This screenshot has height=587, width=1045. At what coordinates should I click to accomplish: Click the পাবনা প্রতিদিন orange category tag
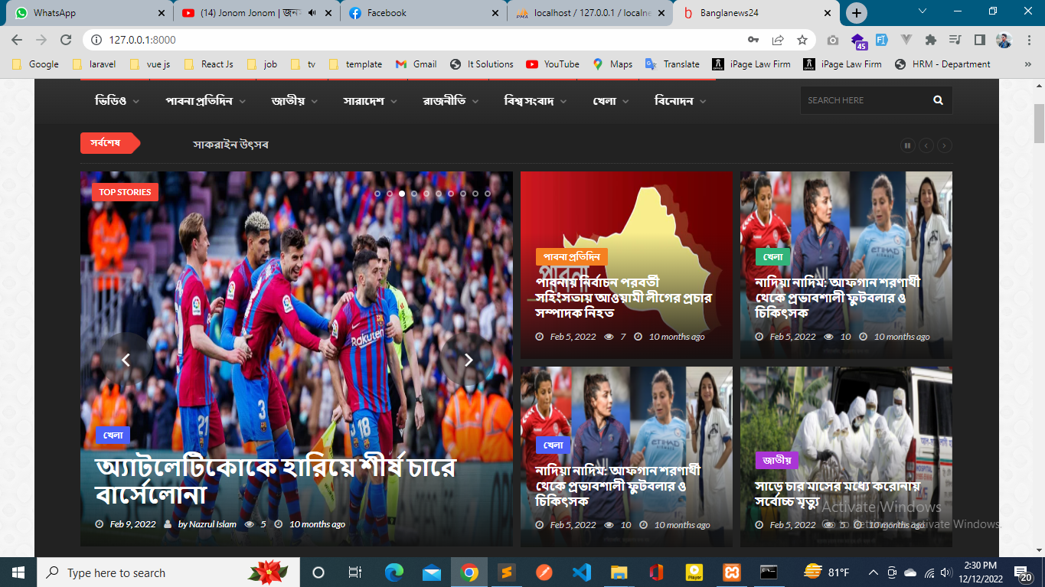tap(572, 256)
